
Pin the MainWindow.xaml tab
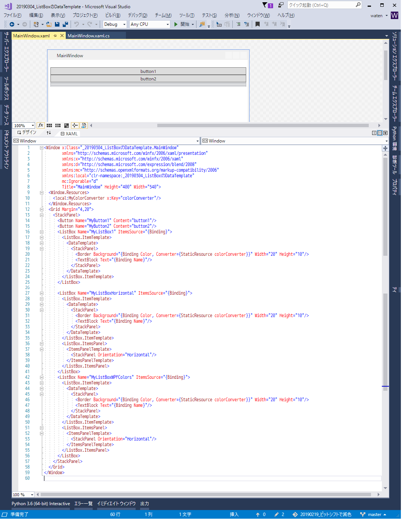click(x=55, y=36)
